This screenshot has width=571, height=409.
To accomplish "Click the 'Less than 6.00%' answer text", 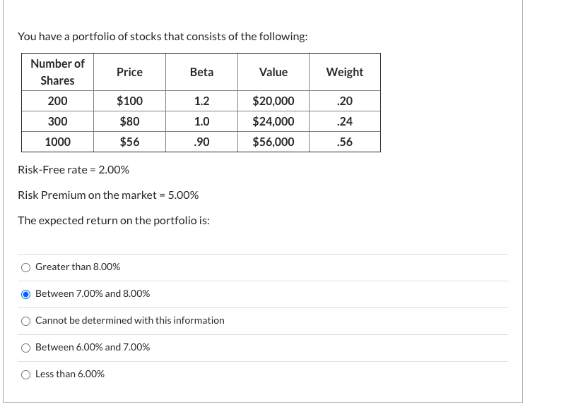I will [x=70, y=374].
